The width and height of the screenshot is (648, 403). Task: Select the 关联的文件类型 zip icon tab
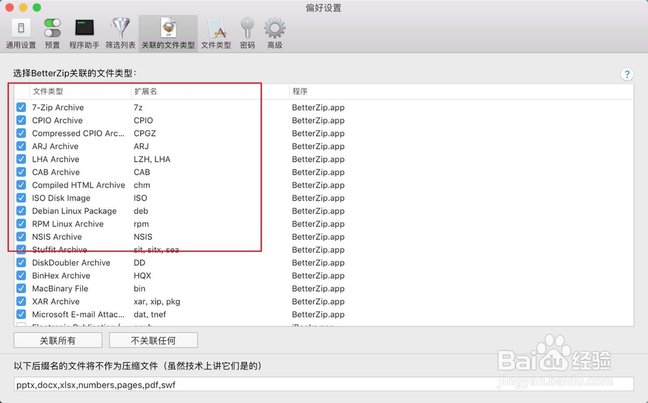168,34
